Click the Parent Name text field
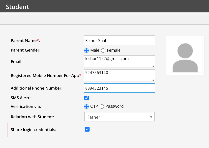 [119, 41]
